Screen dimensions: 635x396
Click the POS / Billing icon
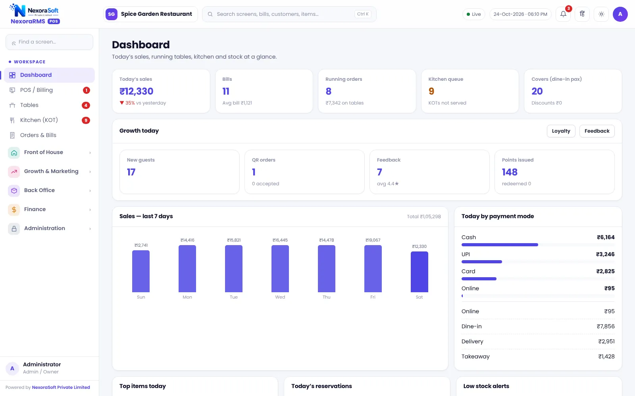(x=12, y=90)
